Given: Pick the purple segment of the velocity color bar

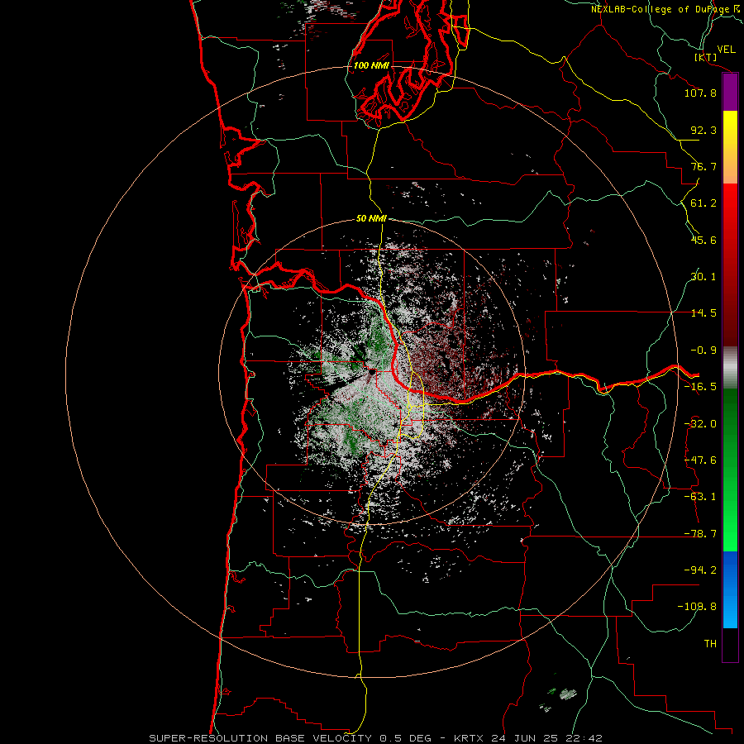Looking at the screenshot, I should [x=730, y=92].
